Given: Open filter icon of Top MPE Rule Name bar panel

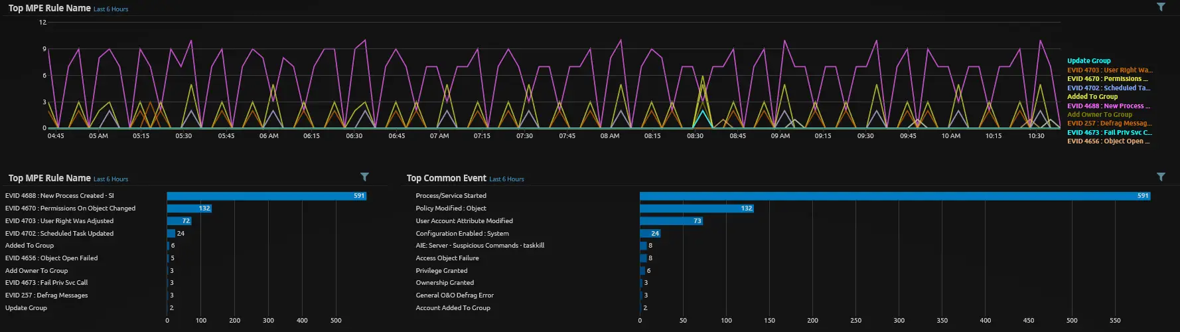Looking at the screenshot, I should pos(364,177).
